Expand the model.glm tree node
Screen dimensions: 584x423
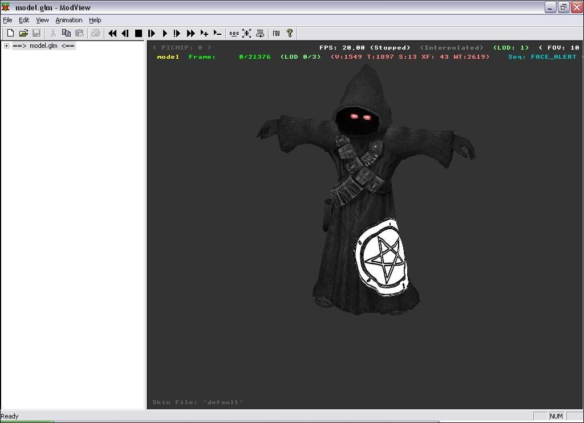6,46
